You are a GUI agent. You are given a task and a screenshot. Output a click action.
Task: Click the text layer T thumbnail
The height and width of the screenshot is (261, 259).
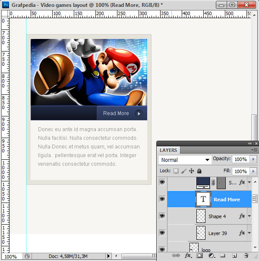point(203,199)
